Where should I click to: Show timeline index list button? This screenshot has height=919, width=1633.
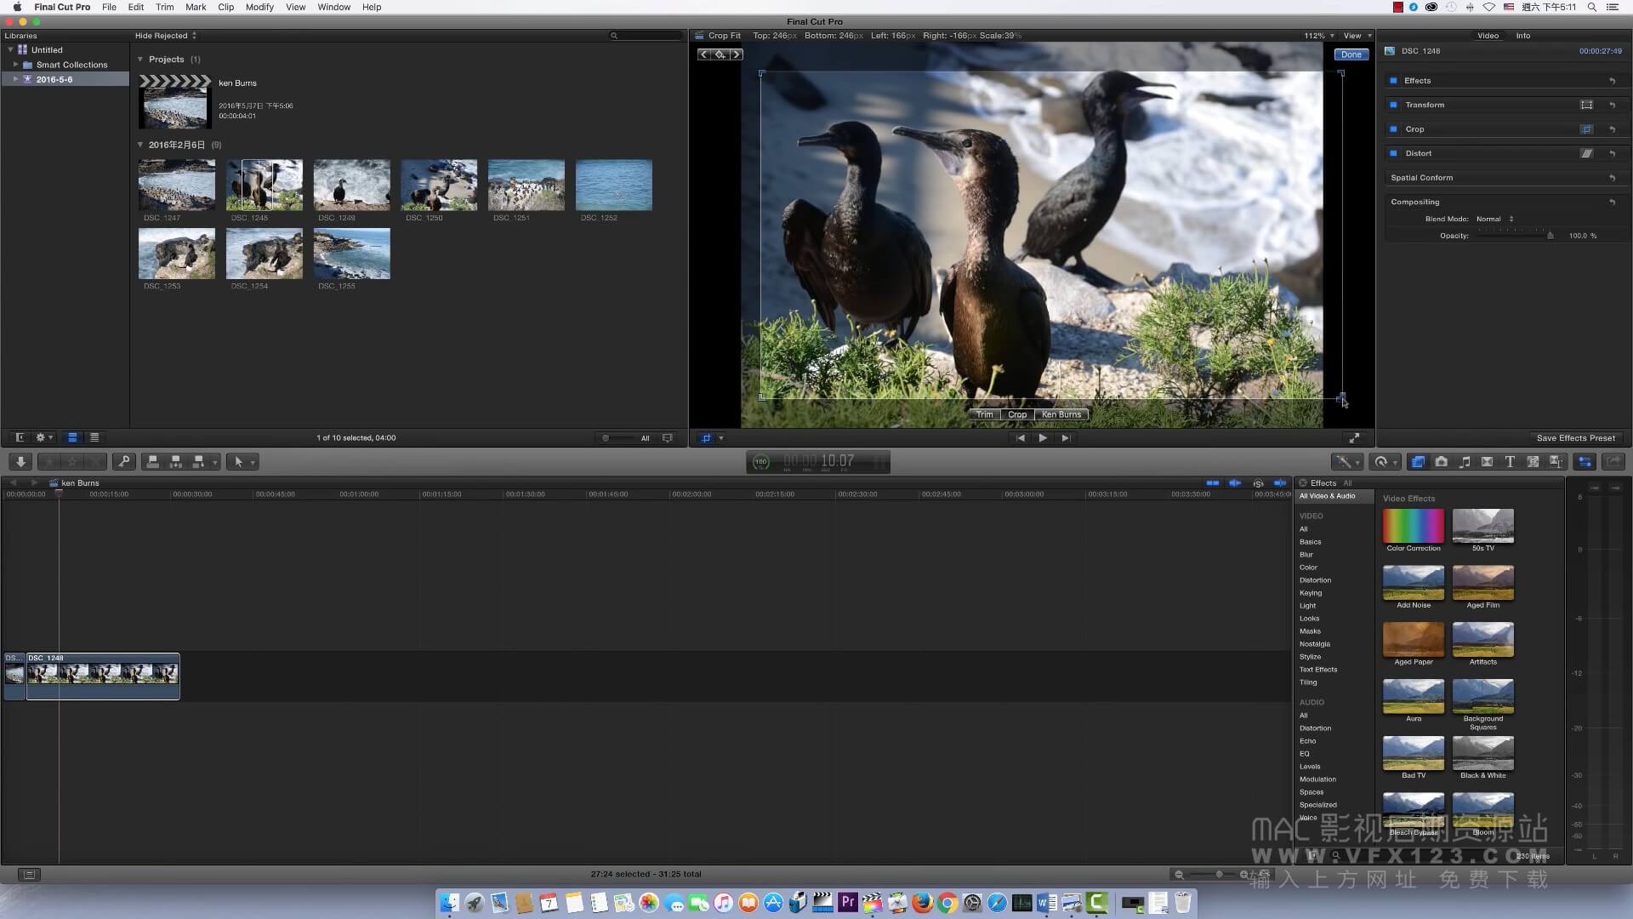[x=29, y=874]
